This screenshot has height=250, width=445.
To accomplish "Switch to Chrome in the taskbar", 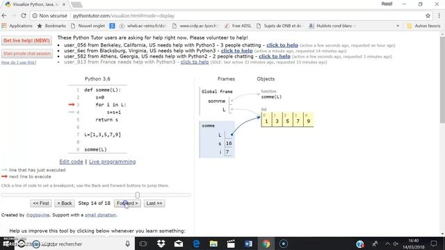I will click(x=266, y=244).
